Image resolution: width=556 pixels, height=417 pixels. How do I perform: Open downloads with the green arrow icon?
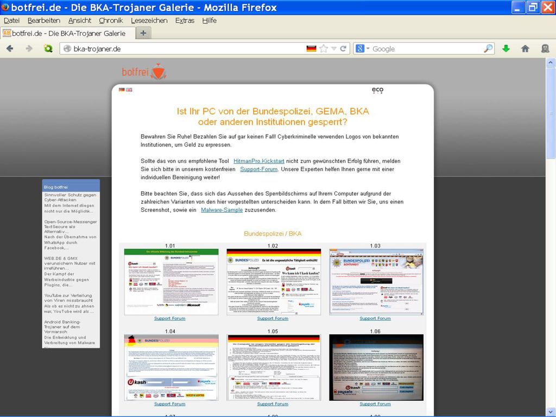506,48
